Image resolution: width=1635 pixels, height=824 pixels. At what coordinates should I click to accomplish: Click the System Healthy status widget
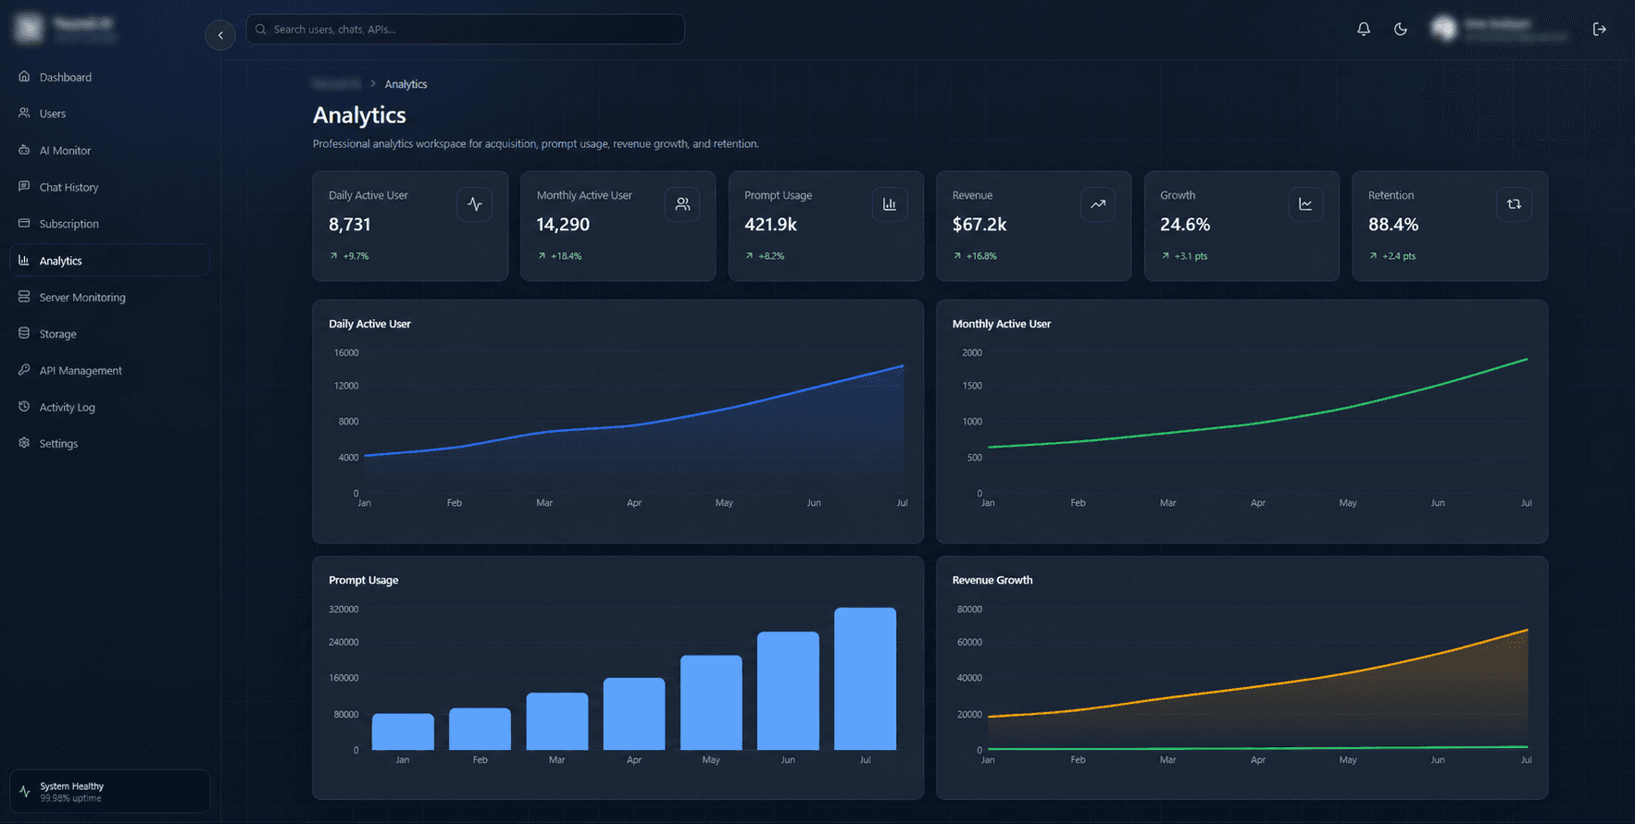click(x=109, y=792)
